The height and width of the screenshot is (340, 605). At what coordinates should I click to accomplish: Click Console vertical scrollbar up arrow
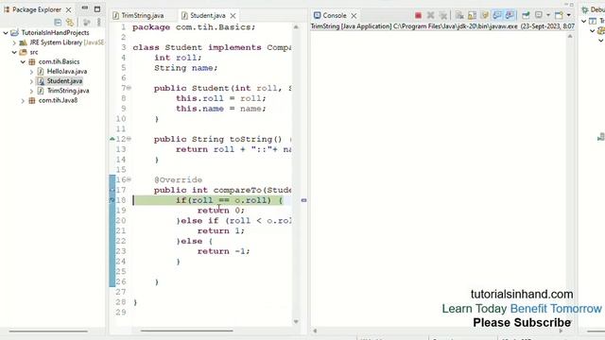click(x=570, y=36)
